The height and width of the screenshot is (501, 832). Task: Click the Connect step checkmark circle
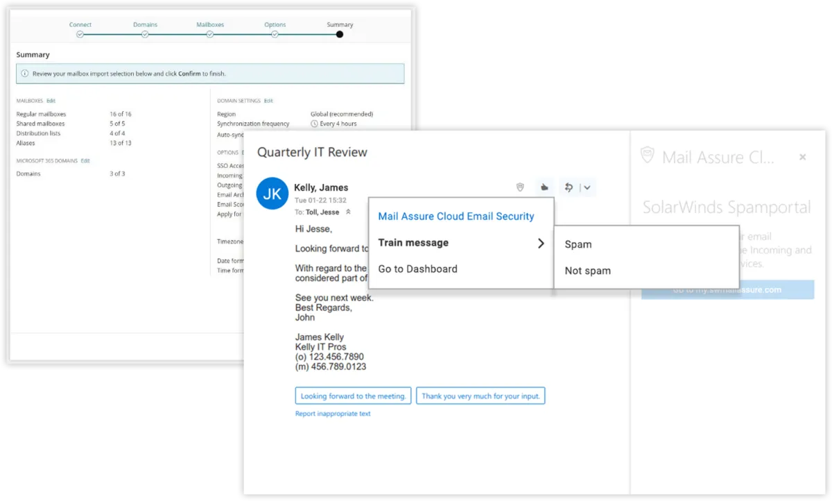click(80, 34)
